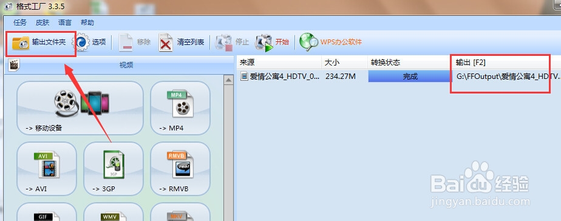Open the WPS办公软件 link
Screen dimensions: 561x221
pyautogui.click(x=330, y=42)
